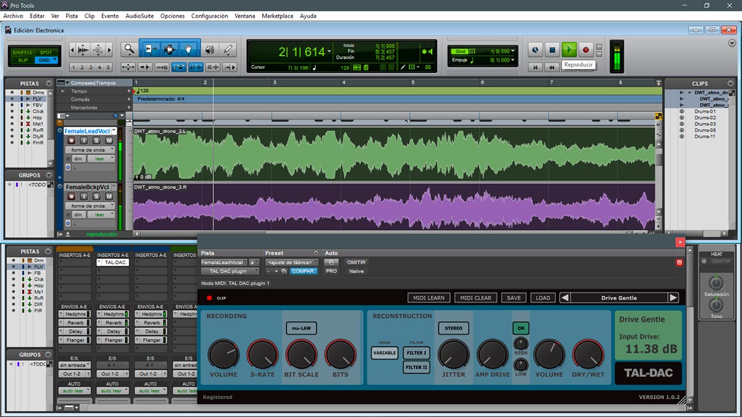Open the Pista menu
Screen dimensions: 742x417
pyautogui.click(x=72, y=15)
